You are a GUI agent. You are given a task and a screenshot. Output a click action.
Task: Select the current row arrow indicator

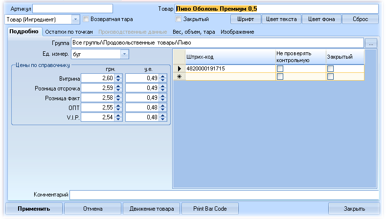[179, 68]
